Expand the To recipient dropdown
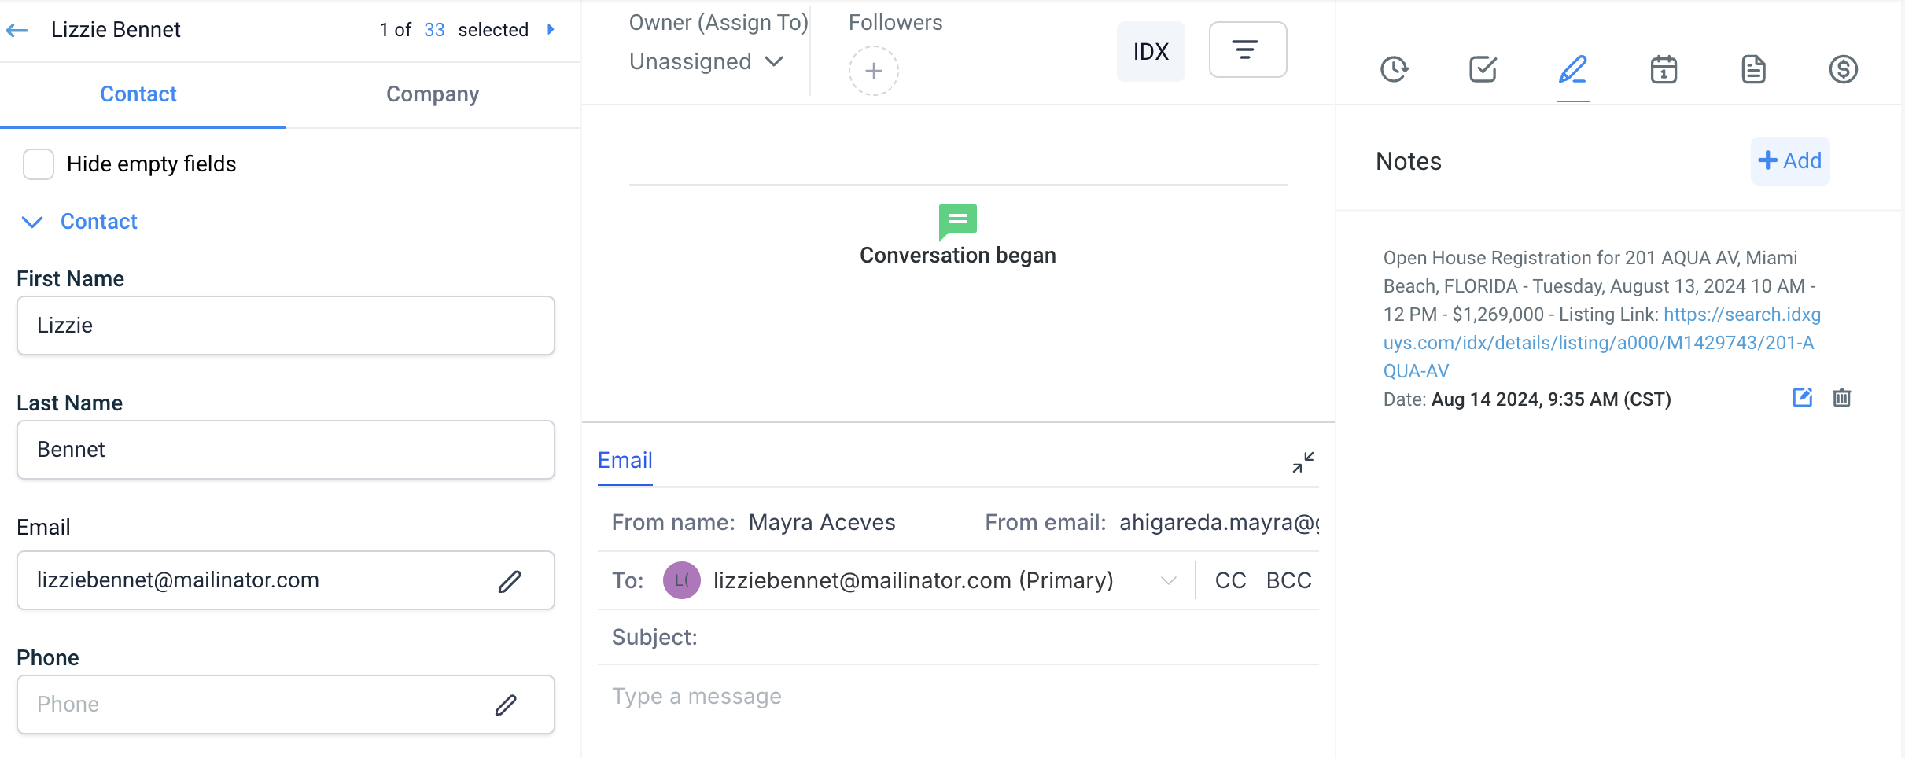1905x758 pixels. (1168, 581)
